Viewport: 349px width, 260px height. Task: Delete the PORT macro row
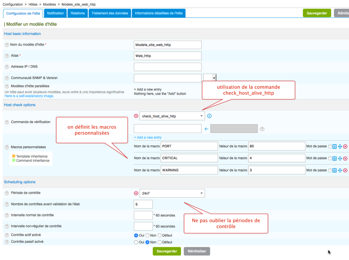pyautogui.click(x=345, y=147)
